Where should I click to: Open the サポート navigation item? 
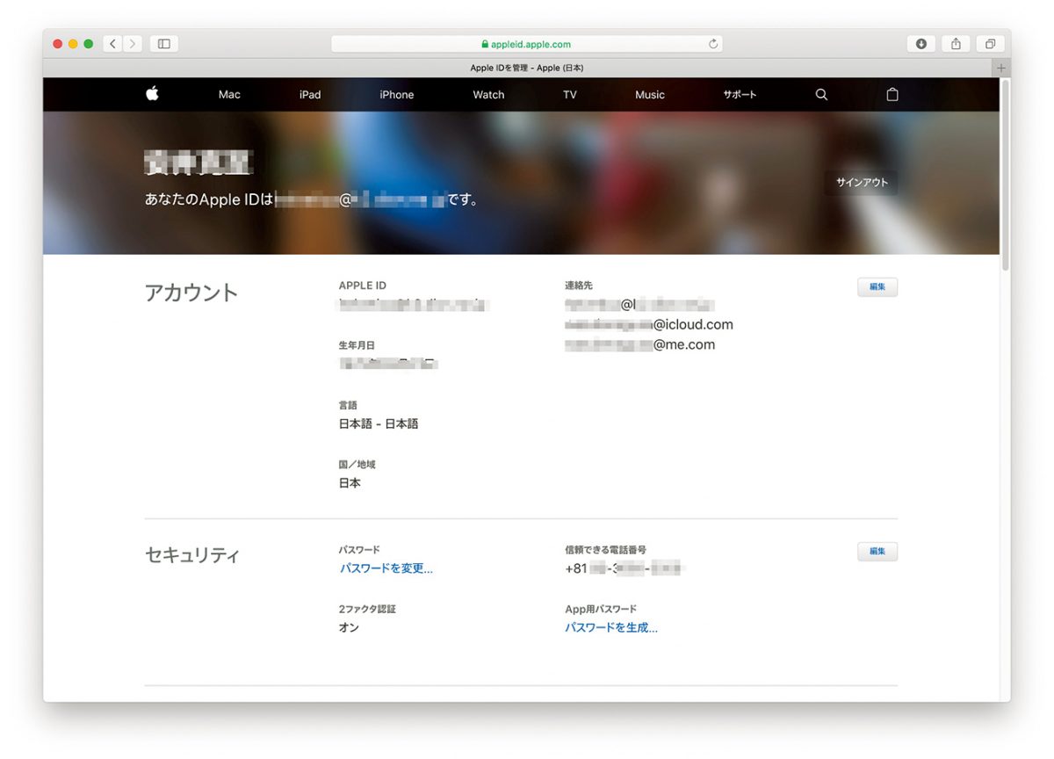click(740, 95)
